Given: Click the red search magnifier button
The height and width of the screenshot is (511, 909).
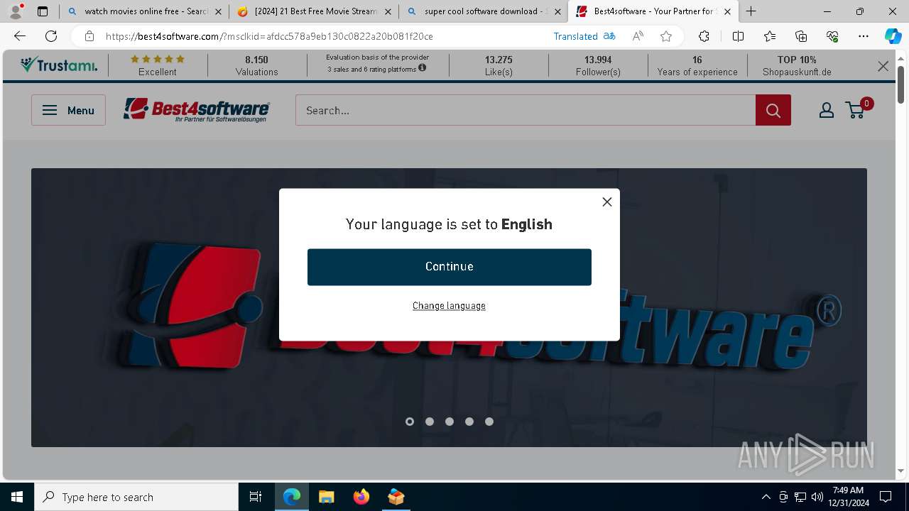Looking at the screenshot, I should coord(773,110).
